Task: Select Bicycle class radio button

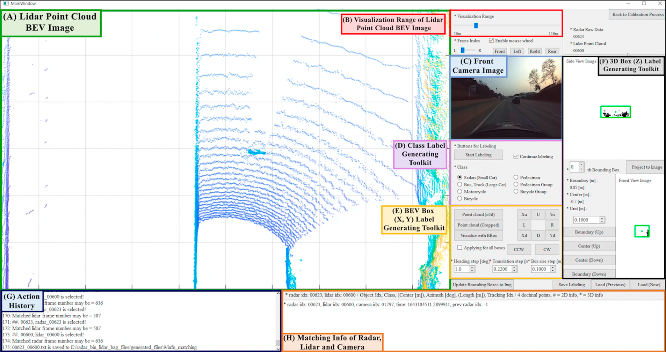Action: tap(460, 198)
